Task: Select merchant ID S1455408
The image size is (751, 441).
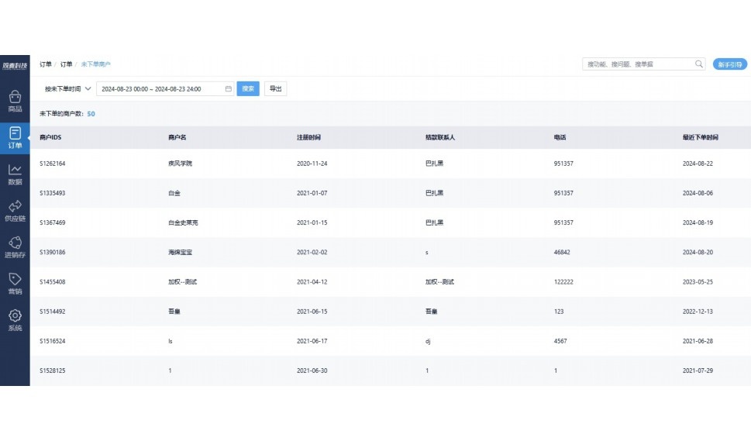Action: (x=52, y=282)
